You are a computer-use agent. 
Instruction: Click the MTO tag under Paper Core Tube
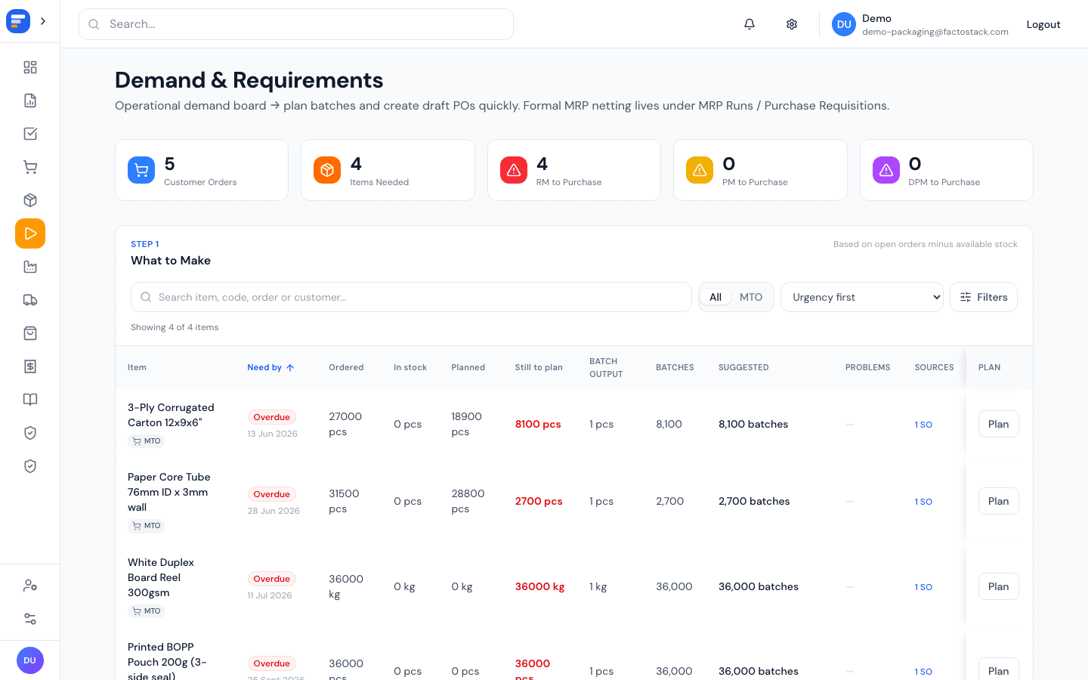click(x=147, y=526)
